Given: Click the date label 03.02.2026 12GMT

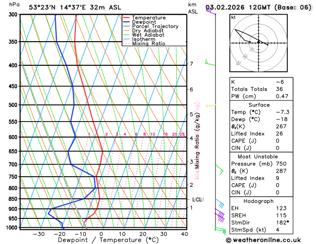Looking at the screenshot, I should 238,7.
